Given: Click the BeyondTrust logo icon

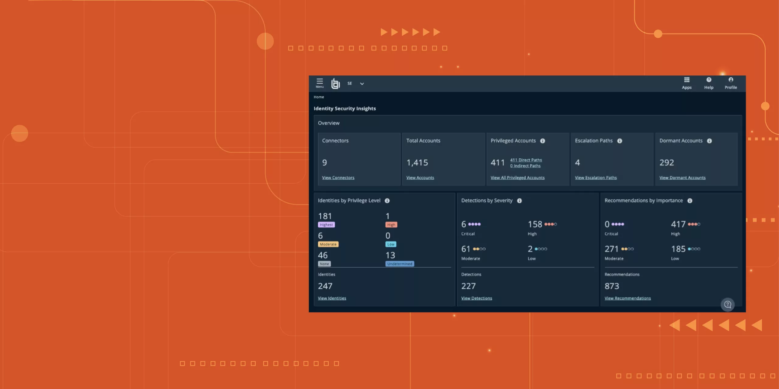Looking at the screenshot, I should point(335,84).
